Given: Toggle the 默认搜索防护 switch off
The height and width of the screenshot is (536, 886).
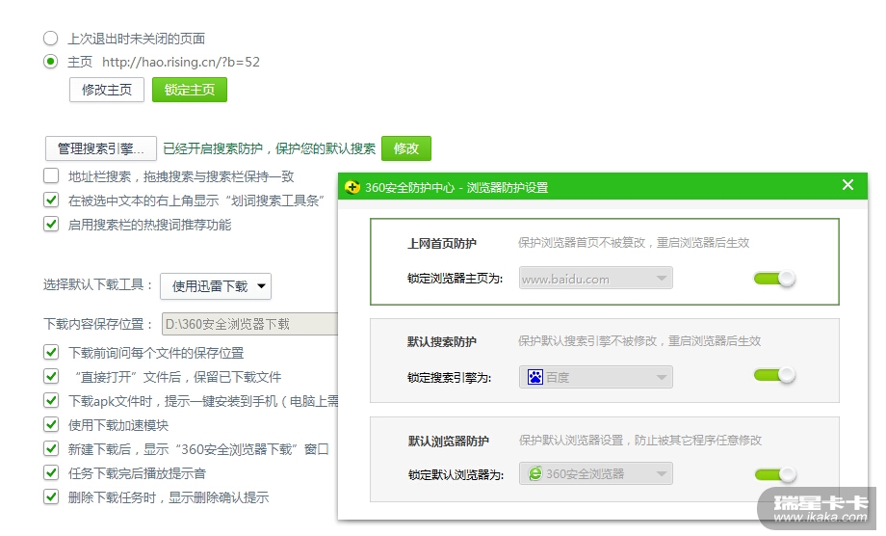Looking at the screenshot, I should (x=774, y=375).
